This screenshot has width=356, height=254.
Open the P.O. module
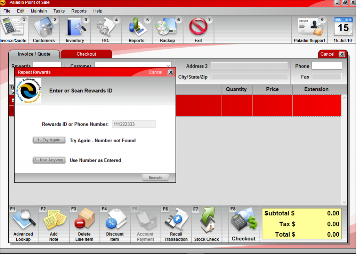[106, 30]
